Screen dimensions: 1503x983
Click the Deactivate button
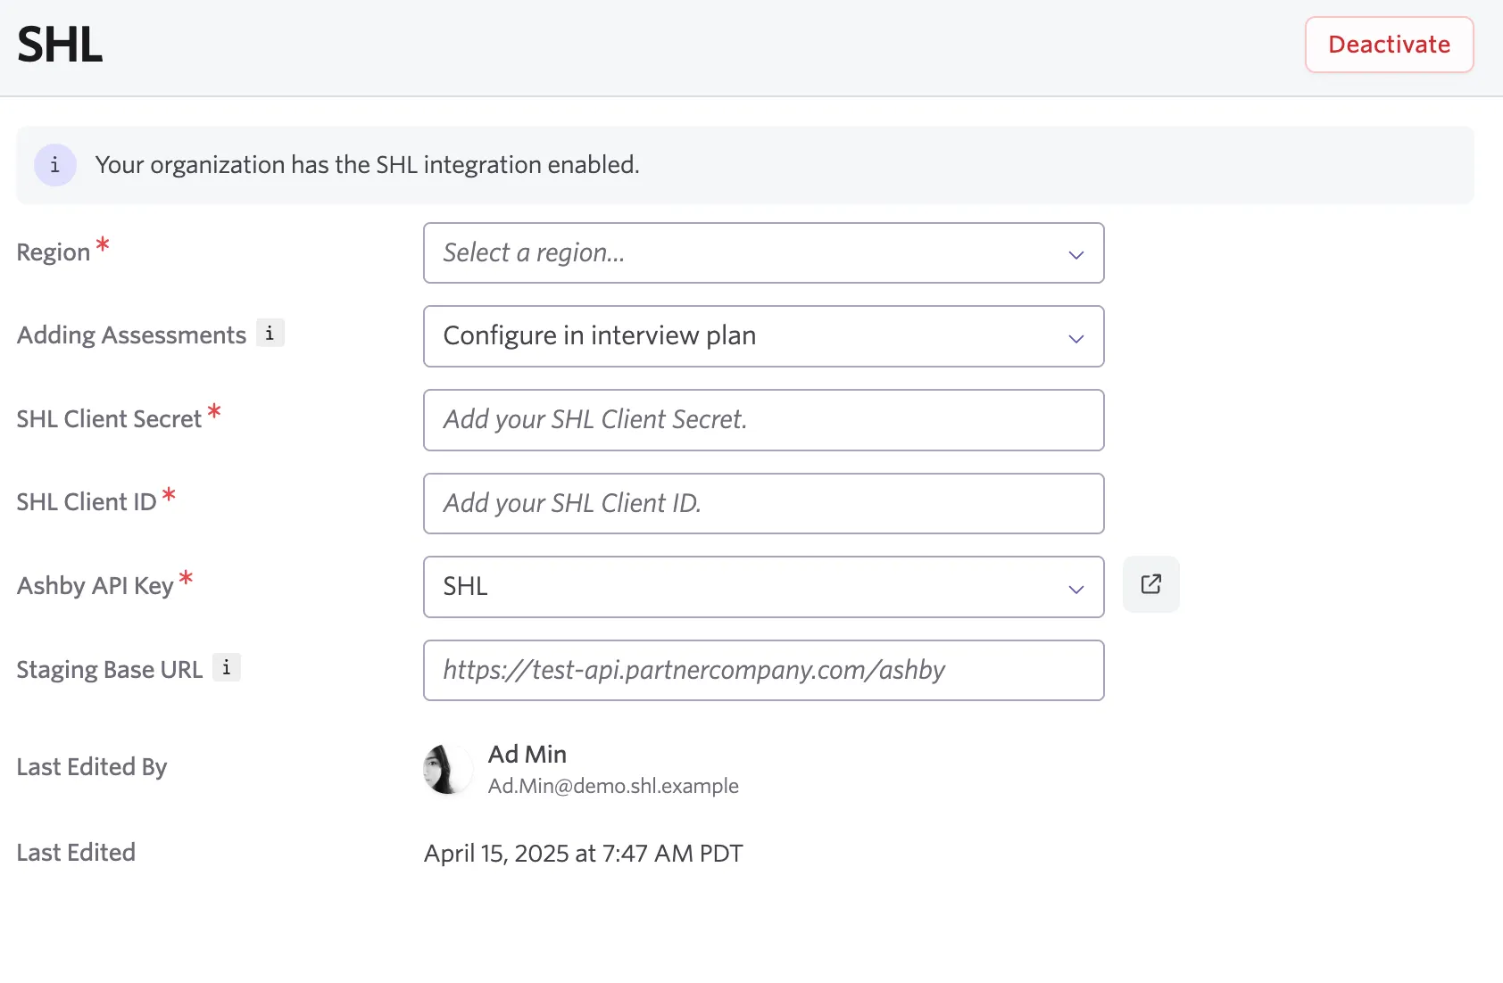point(1389,45)
